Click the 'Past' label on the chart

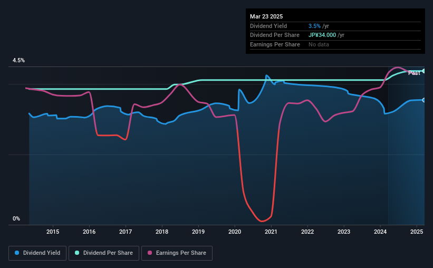(414, 73)
